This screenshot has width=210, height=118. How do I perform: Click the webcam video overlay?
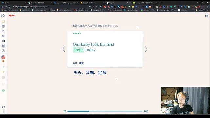pos(185,101)
